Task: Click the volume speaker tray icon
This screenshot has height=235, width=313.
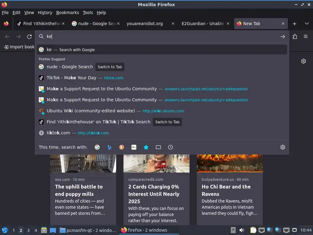Action: tap(242, 230)
